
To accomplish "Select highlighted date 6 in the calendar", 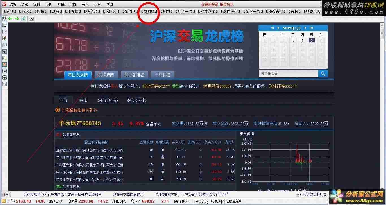I will click(x=311, y=40).
